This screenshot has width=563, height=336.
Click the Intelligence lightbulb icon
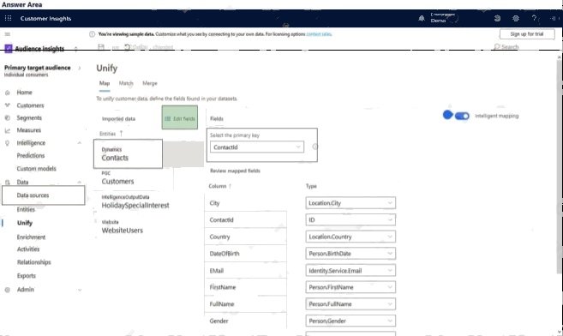click(8, 143)
